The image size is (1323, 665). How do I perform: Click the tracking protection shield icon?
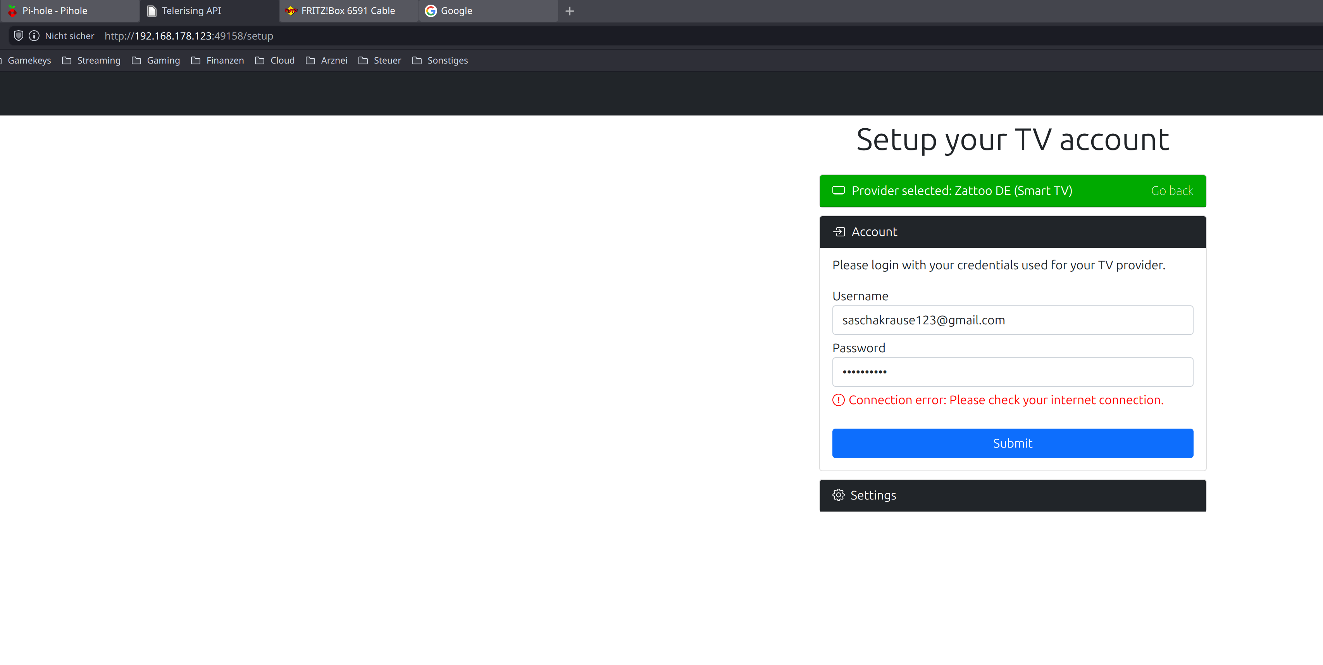(x=19, y=36)
